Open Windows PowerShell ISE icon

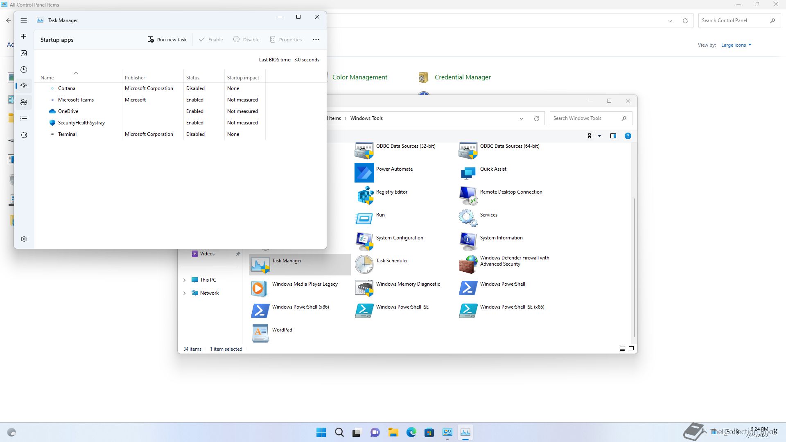click(x=364, y=310)
